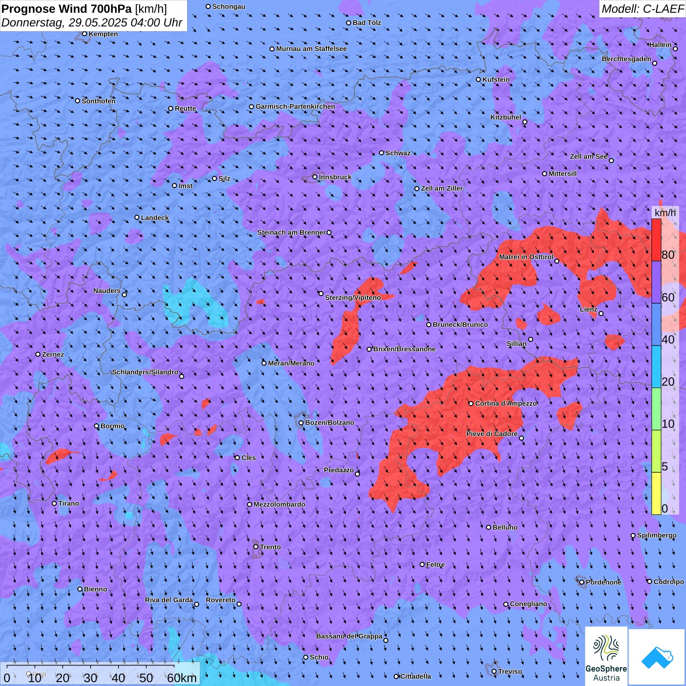Click the Nauders label
Screen dimensions: 686x686
coord(106,291)
